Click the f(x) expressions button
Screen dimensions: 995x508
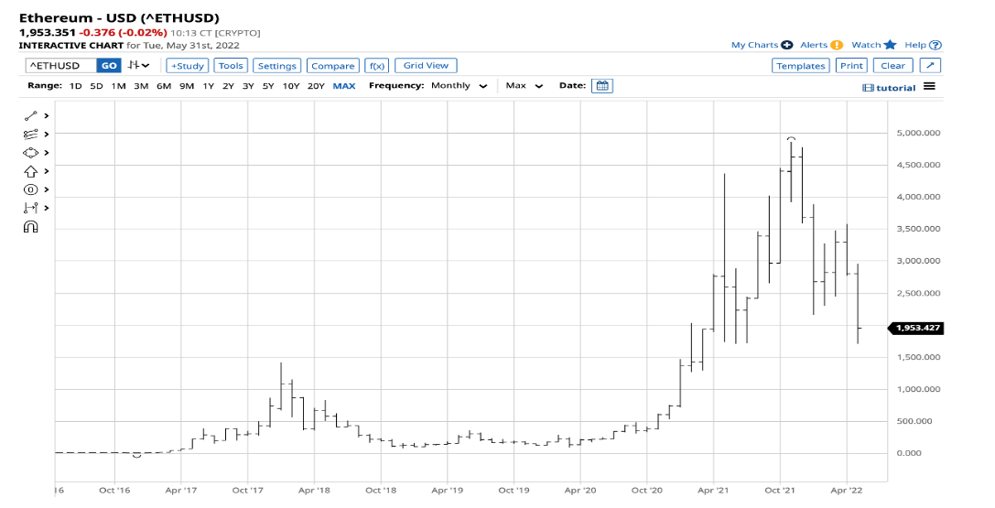377,65
